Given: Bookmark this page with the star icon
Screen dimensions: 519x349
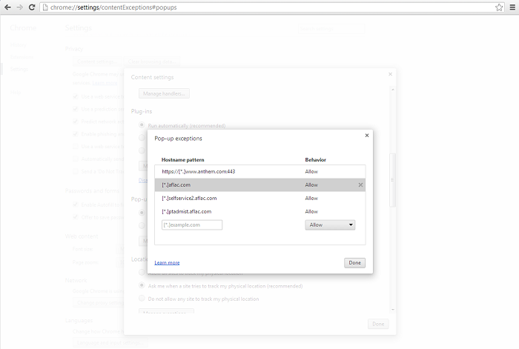Looking at the screenshot, I should pos(499,7).
